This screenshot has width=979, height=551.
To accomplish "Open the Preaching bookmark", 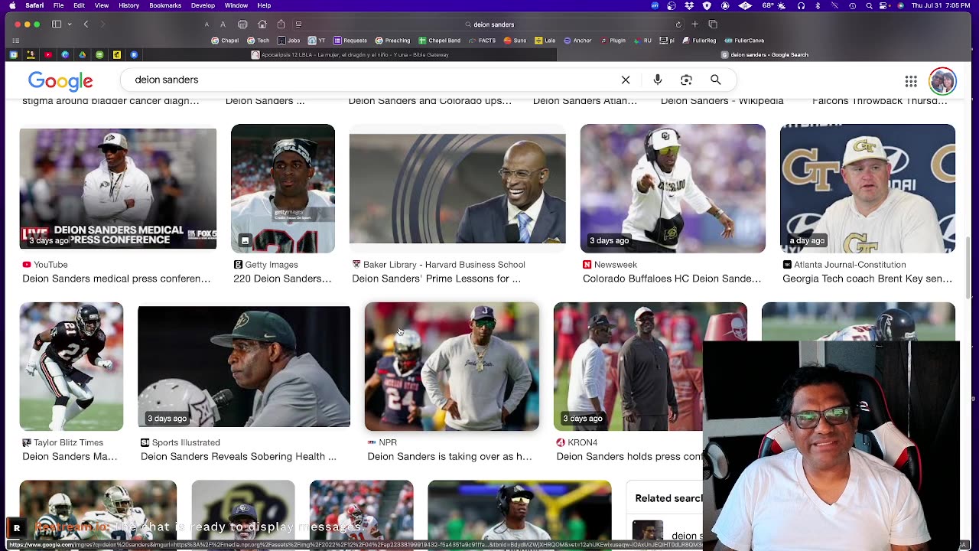I will [x=393, y=41].
